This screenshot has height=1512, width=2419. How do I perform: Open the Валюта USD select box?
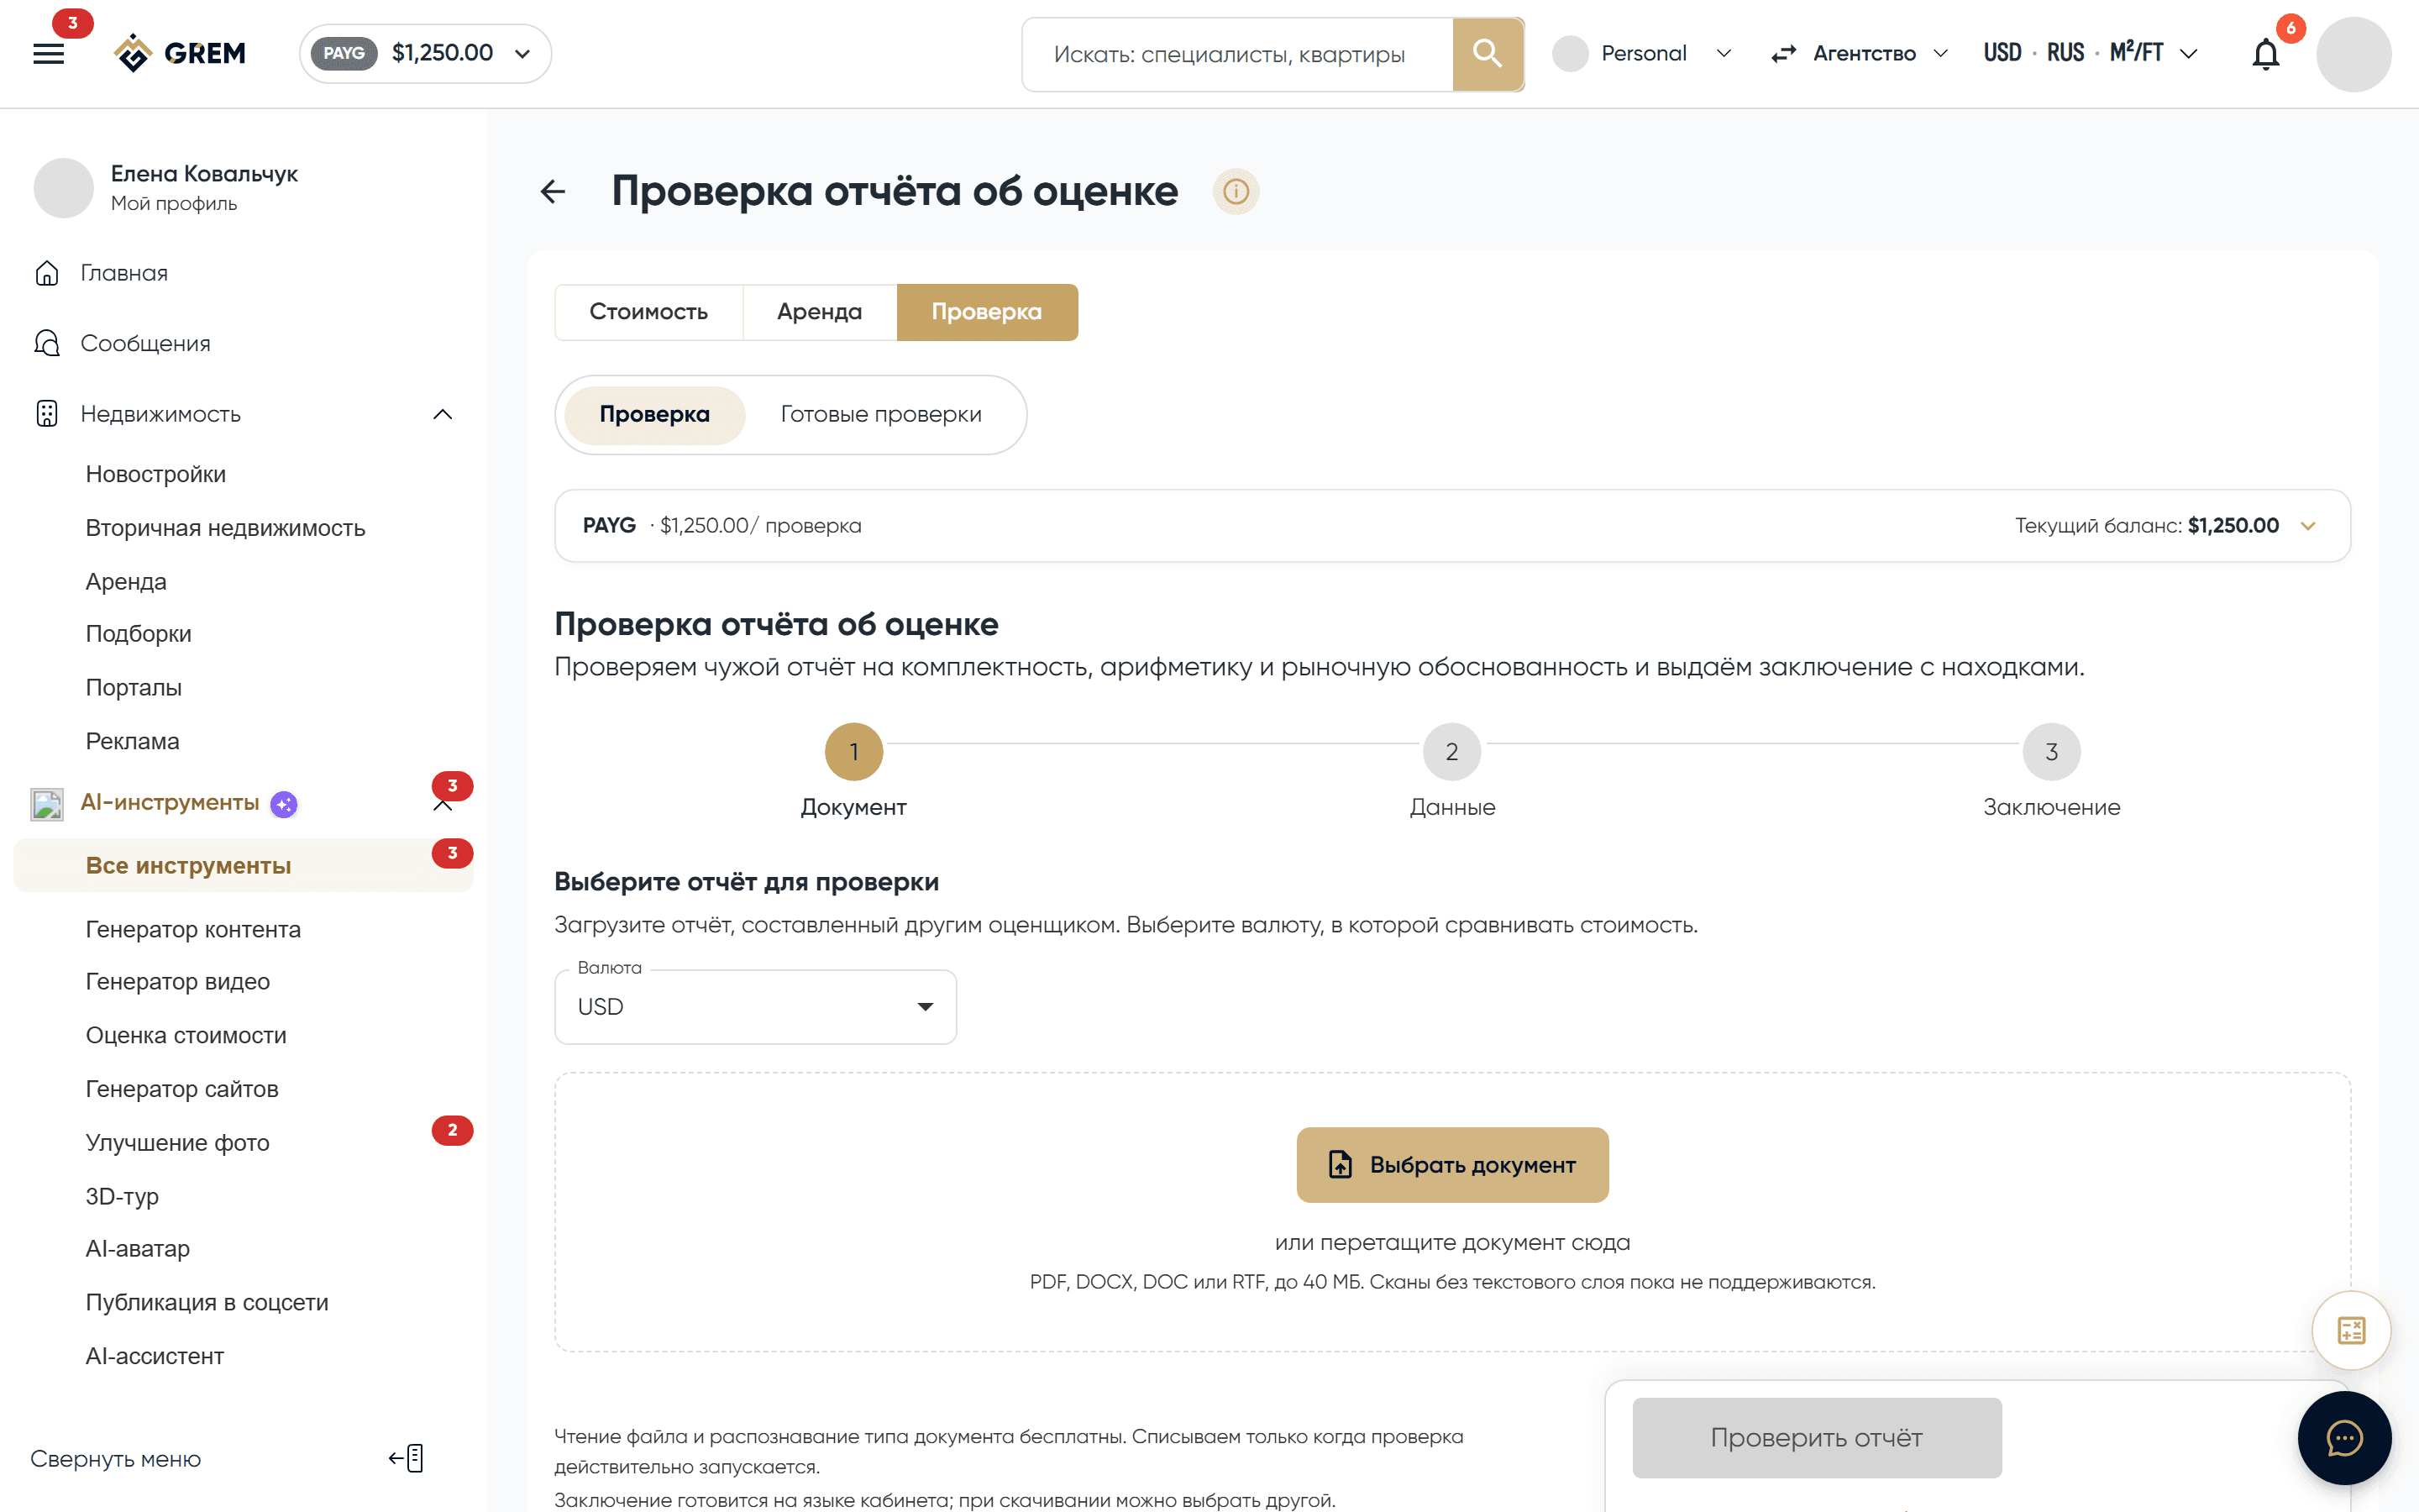point(755,1007)
